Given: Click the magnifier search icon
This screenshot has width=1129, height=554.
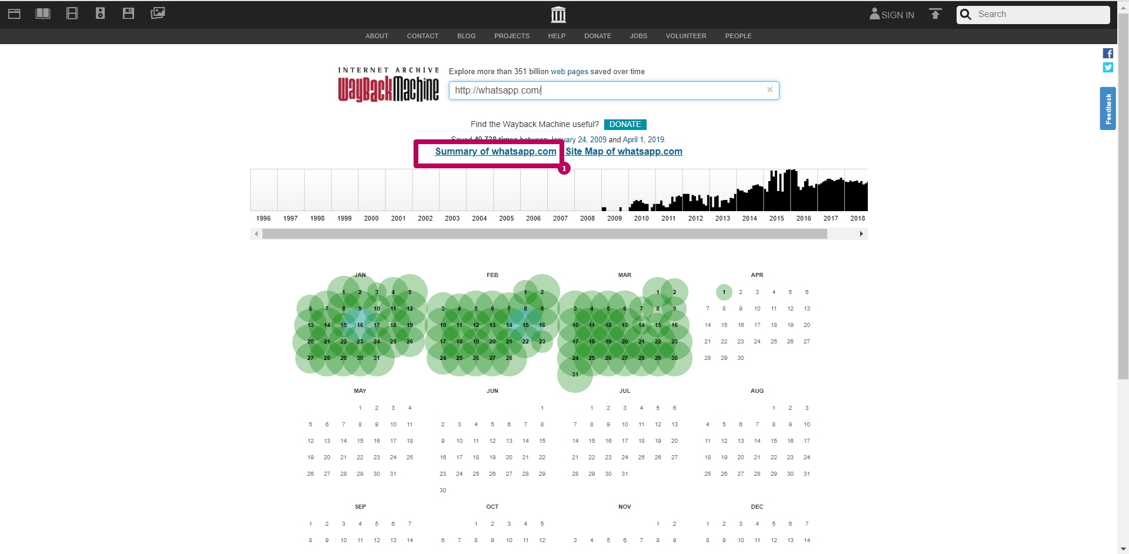Looking at the screenshot, I should 965,14.
